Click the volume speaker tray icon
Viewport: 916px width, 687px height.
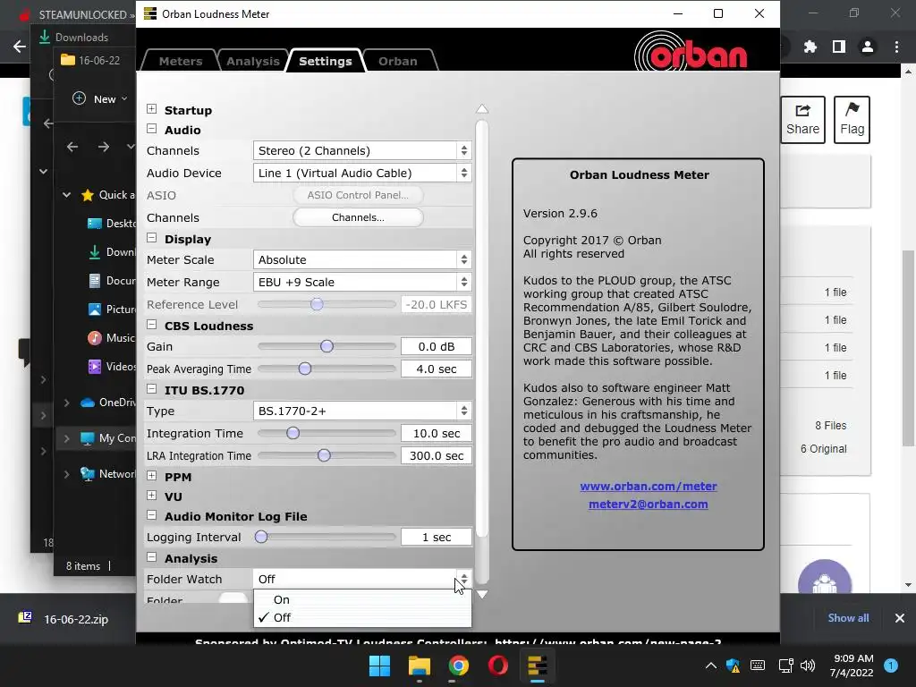tap(808, 666)
